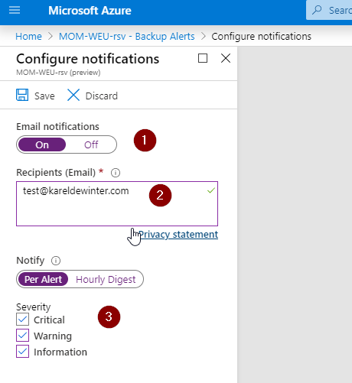
Task: Select Per Alert notify option
Action: (x=43, y=279)
